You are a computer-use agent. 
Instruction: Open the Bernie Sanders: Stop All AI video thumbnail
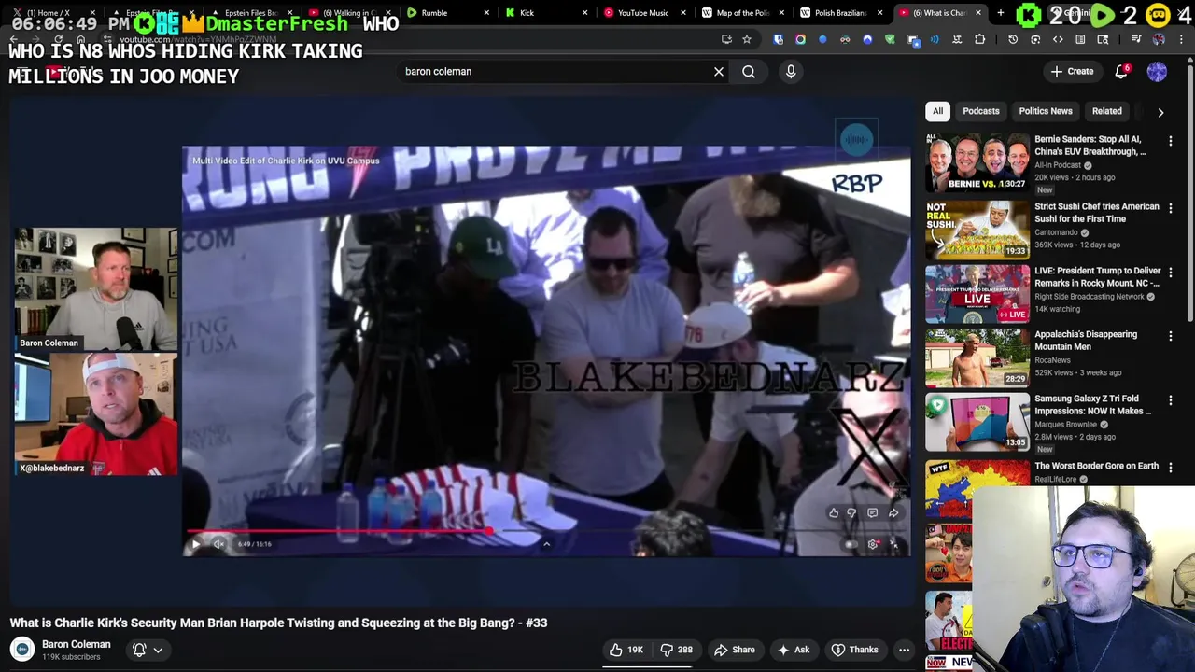(x=977, y=163)
